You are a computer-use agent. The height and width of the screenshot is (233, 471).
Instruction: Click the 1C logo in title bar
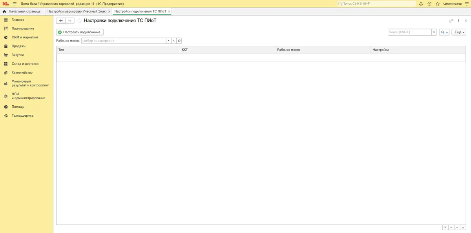point(5,4)
